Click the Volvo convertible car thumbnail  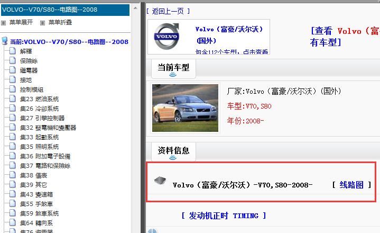point(185,108)
